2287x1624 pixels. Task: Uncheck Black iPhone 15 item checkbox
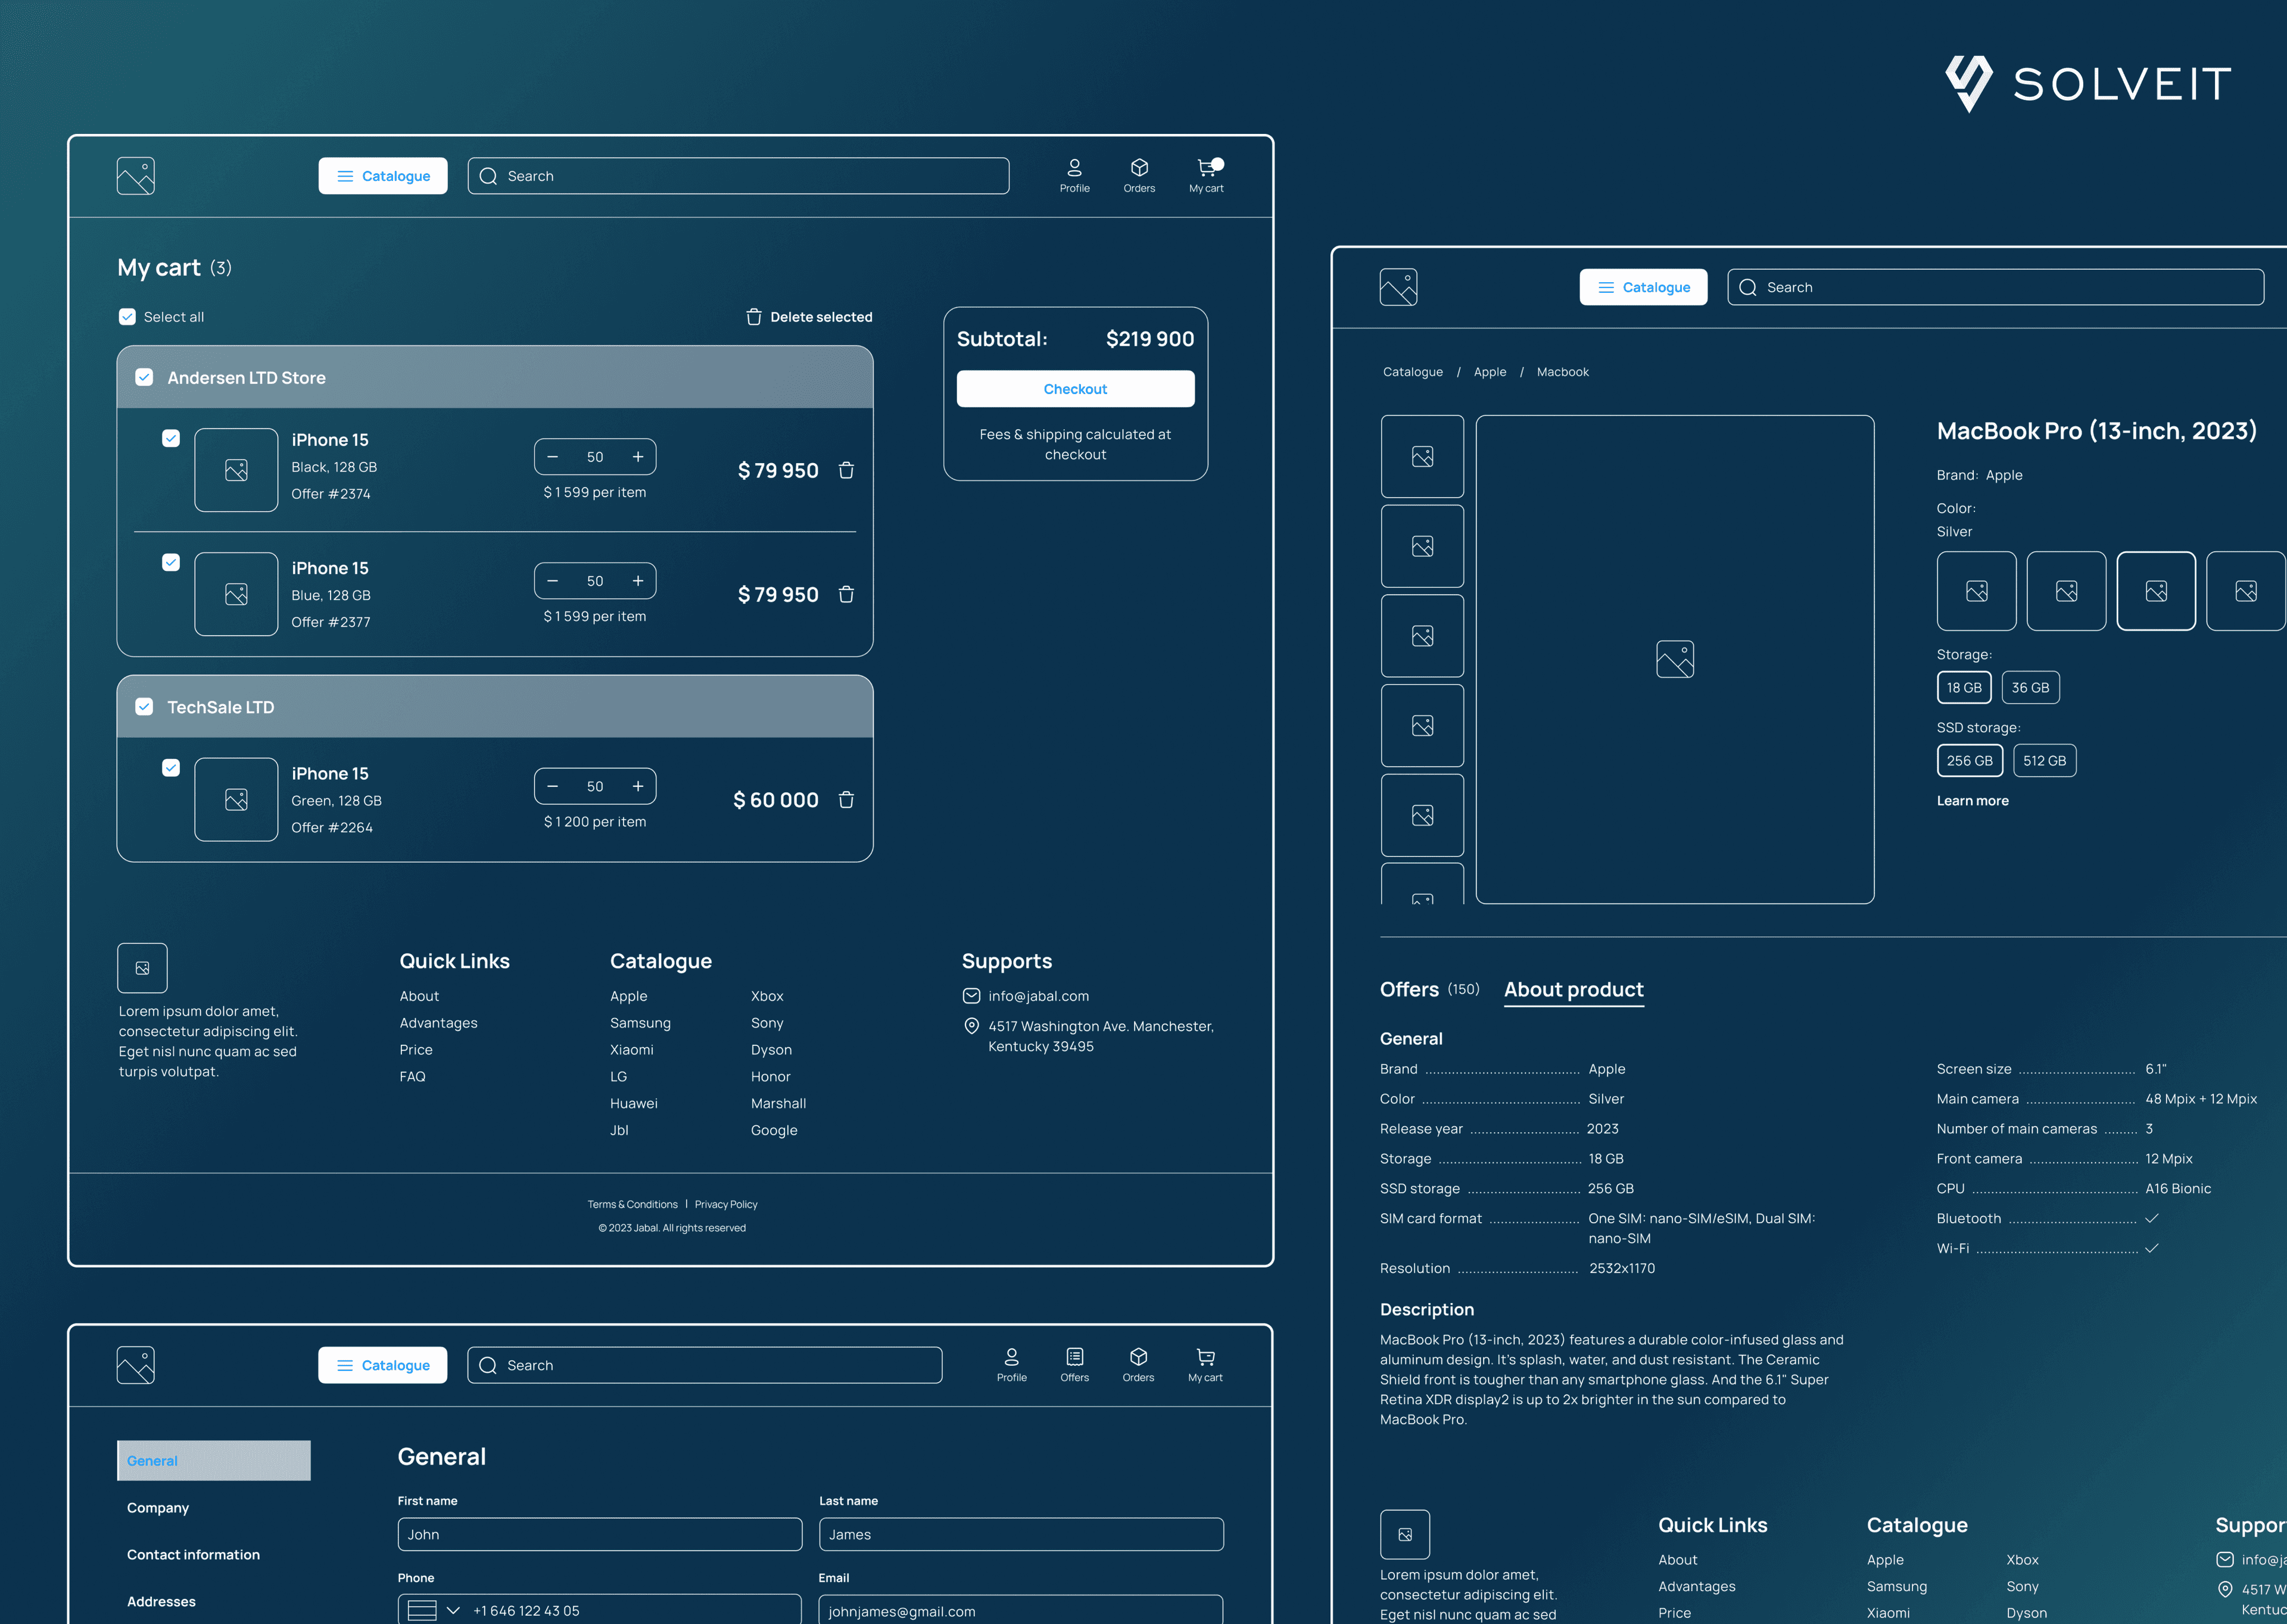[x=171, y=438]
